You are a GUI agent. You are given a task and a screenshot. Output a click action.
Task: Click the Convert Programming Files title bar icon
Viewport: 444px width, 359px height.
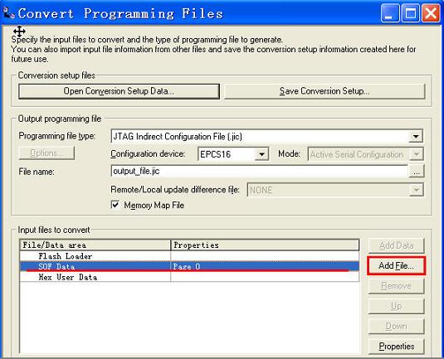(x=8, y=12)
